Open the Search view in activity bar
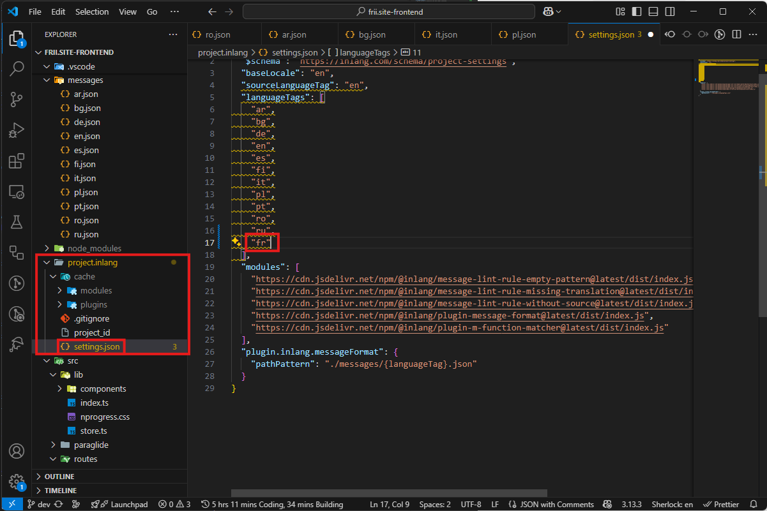767x511 pixels. 16,68
